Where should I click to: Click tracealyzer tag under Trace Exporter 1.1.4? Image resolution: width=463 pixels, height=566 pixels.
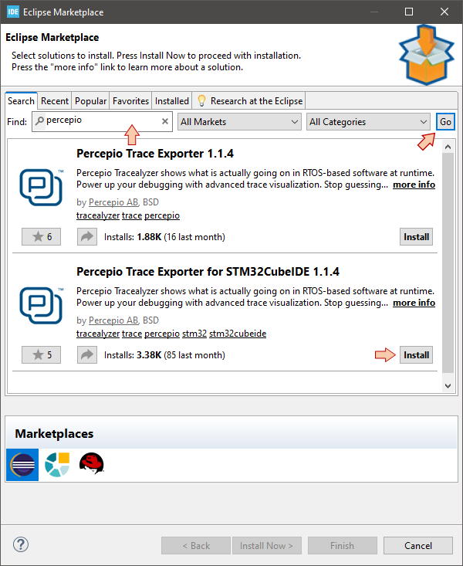[x=98, y=215]
